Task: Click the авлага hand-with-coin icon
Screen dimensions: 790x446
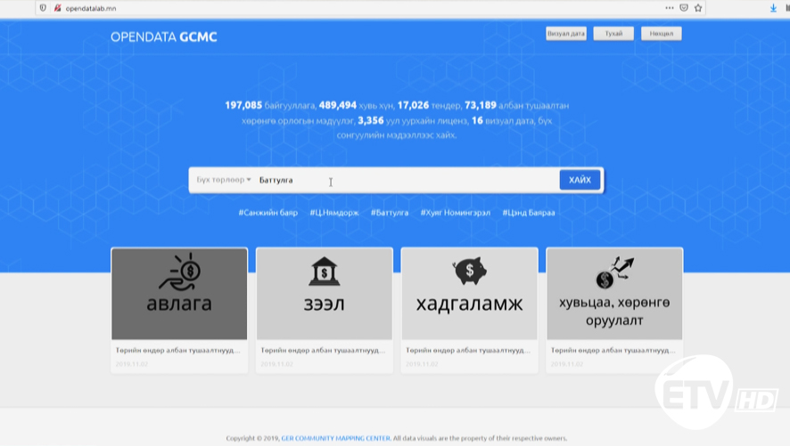Action: (x=179, y=271)
